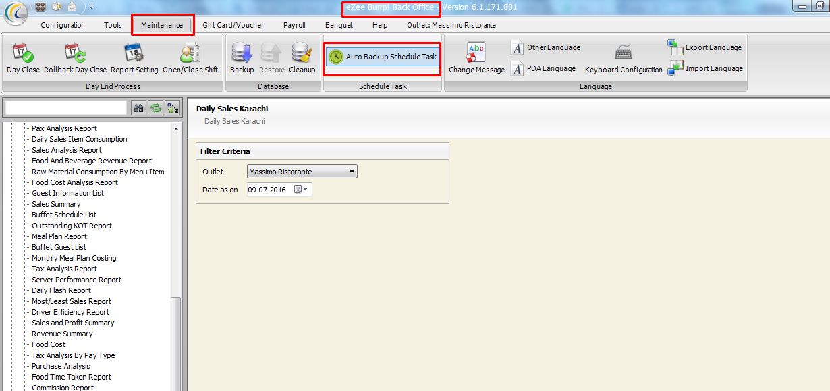Image resolution: width=830 pixels, height=391 pixels.
Task: Select the Maintenance tab
Action: pos(162,25)
